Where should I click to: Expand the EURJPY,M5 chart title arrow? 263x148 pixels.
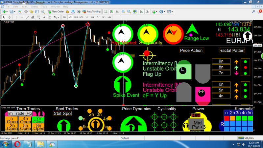pos(2,22)
